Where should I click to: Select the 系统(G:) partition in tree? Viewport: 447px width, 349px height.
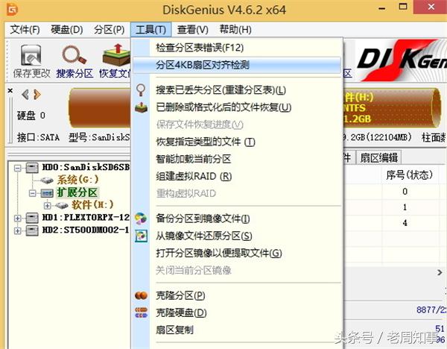pos(77,180)
